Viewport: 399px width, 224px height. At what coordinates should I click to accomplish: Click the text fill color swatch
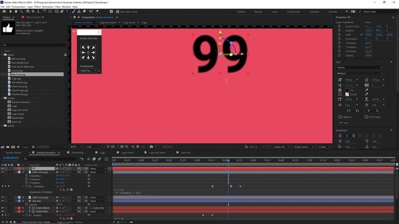347,90
